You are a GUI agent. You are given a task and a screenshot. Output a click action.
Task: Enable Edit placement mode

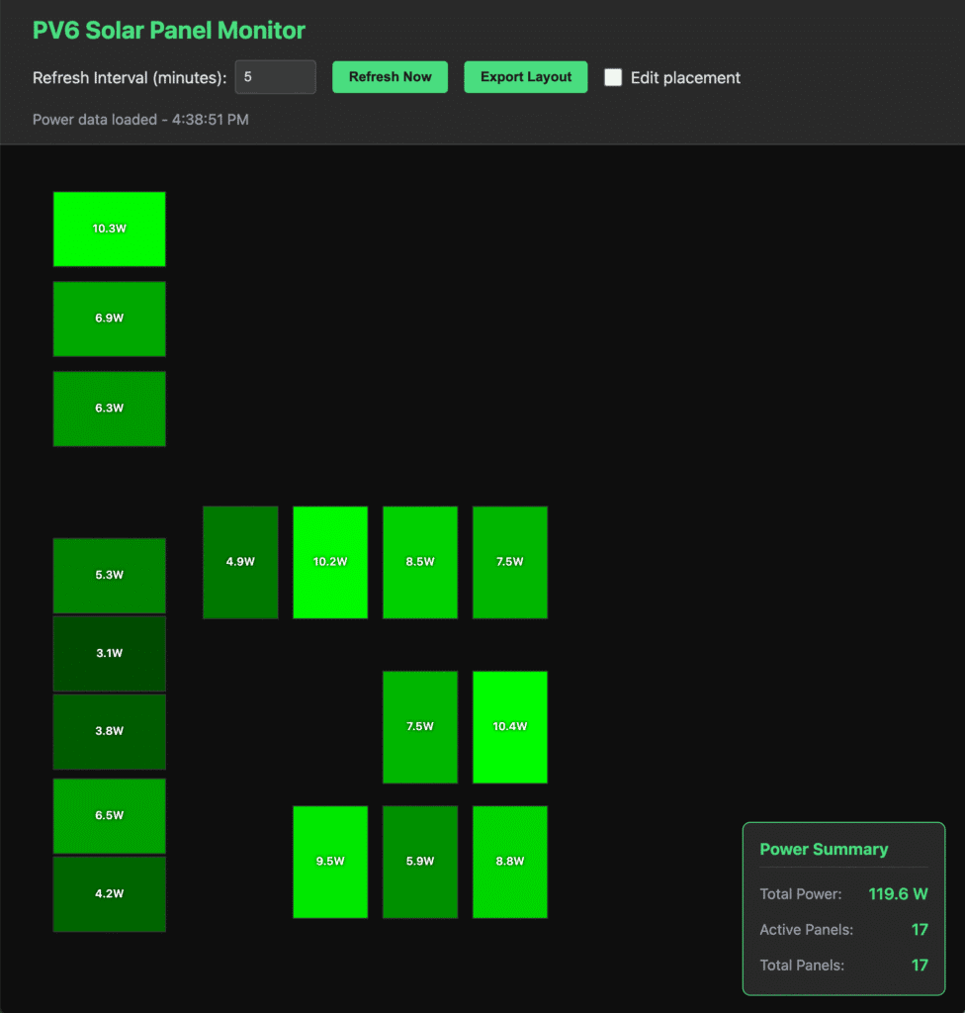pyautogui.click(x=613, y=77)
